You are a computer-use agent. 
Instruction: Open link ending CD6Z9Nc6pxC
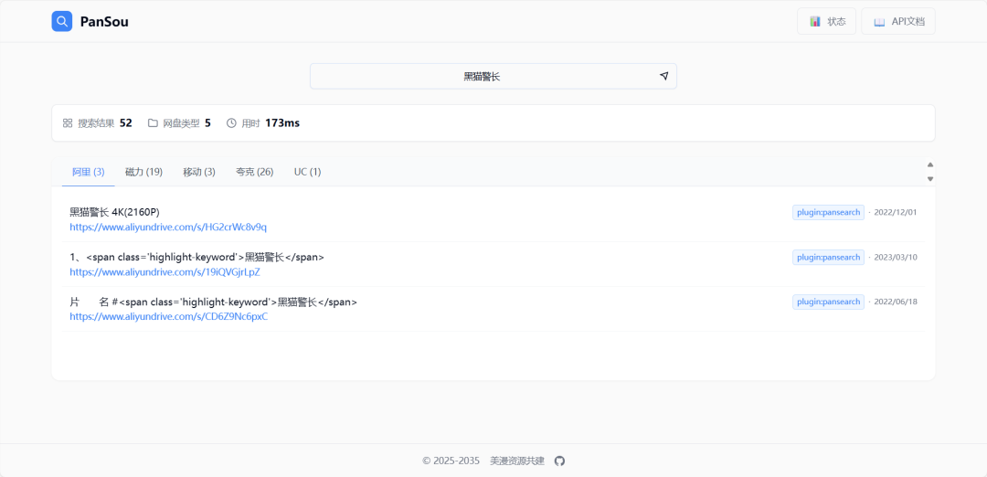point(169,316)
